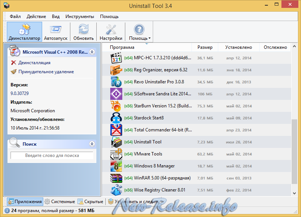Click the magnifier icon in Поиск panel
The height and width of the screenshot is (217, 301).
pyautogui.click(x=15, y=143)
